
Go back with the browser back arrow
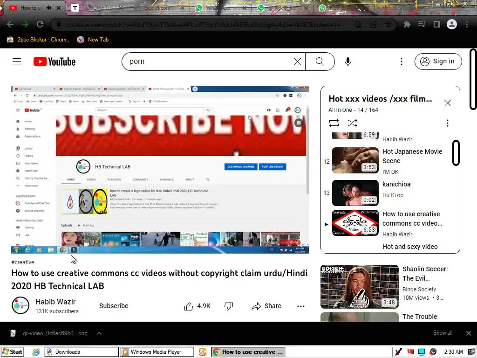10,24
